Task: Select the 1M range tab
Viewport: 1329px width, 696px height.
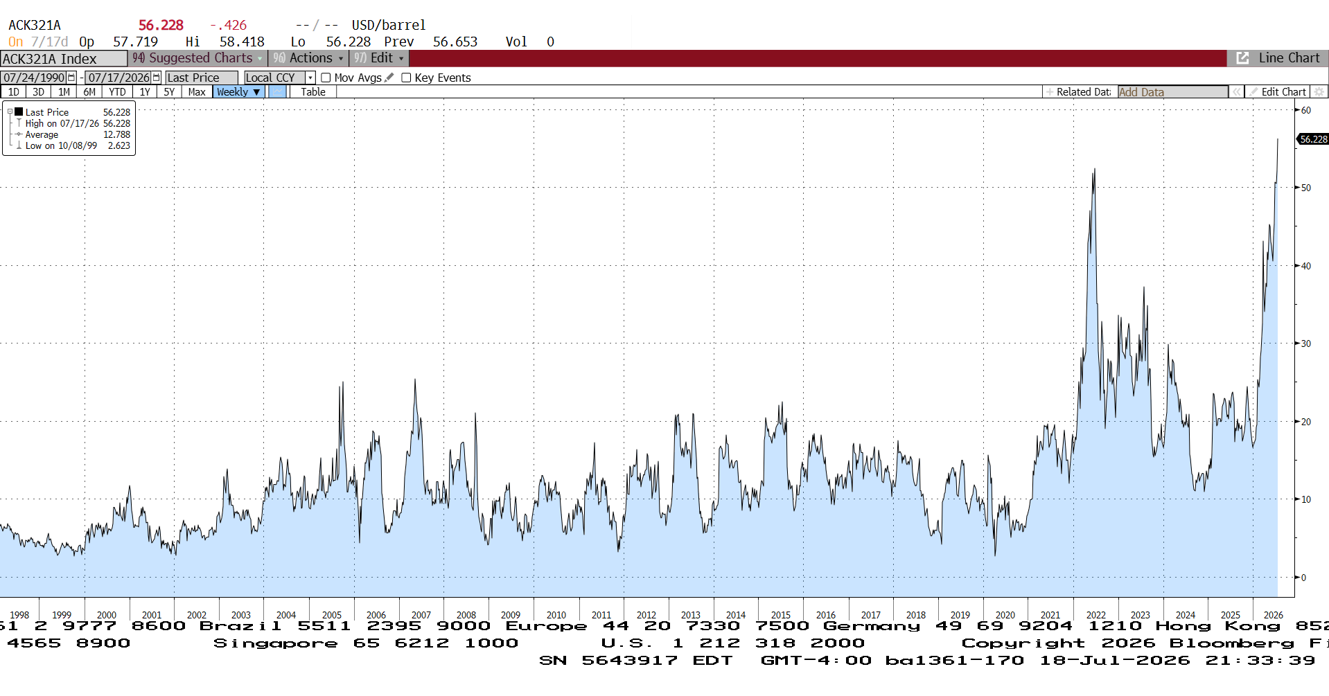Action: tap(64, 91)
